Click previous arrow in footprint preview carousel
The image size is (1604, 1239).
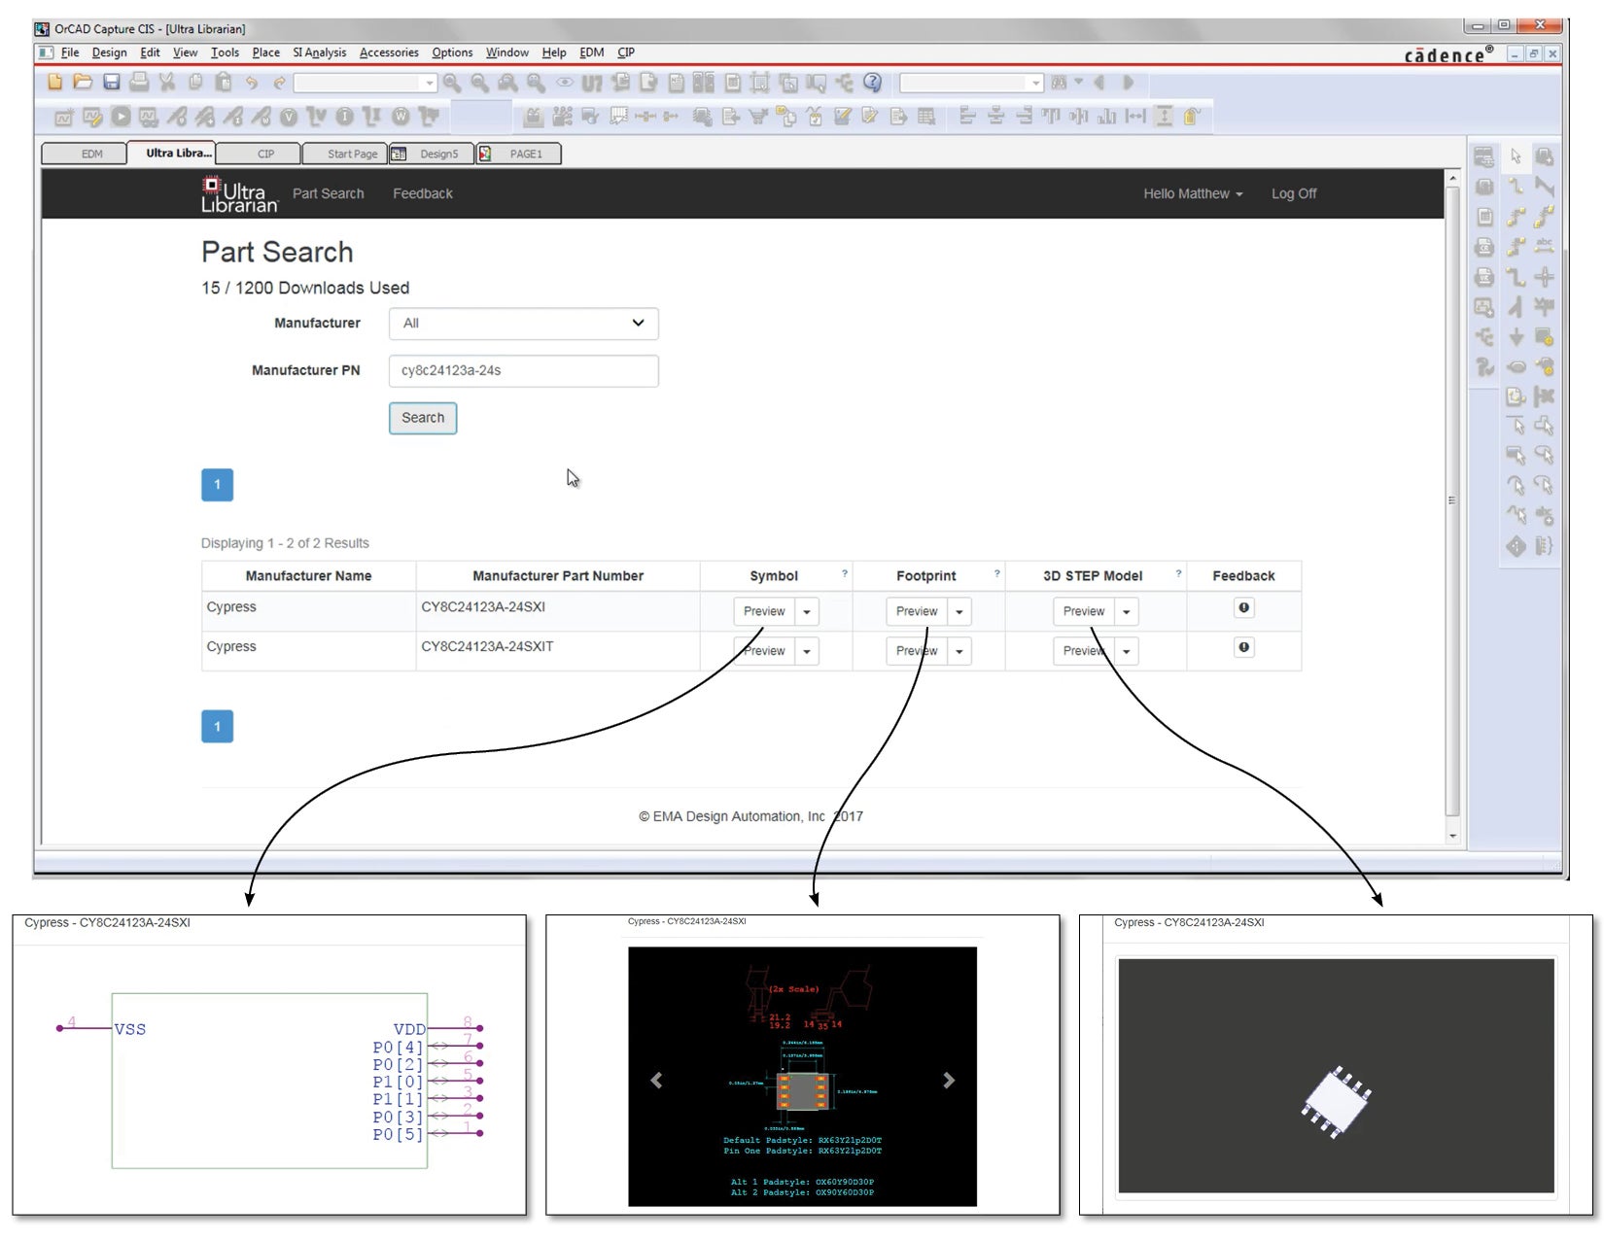656,1081
